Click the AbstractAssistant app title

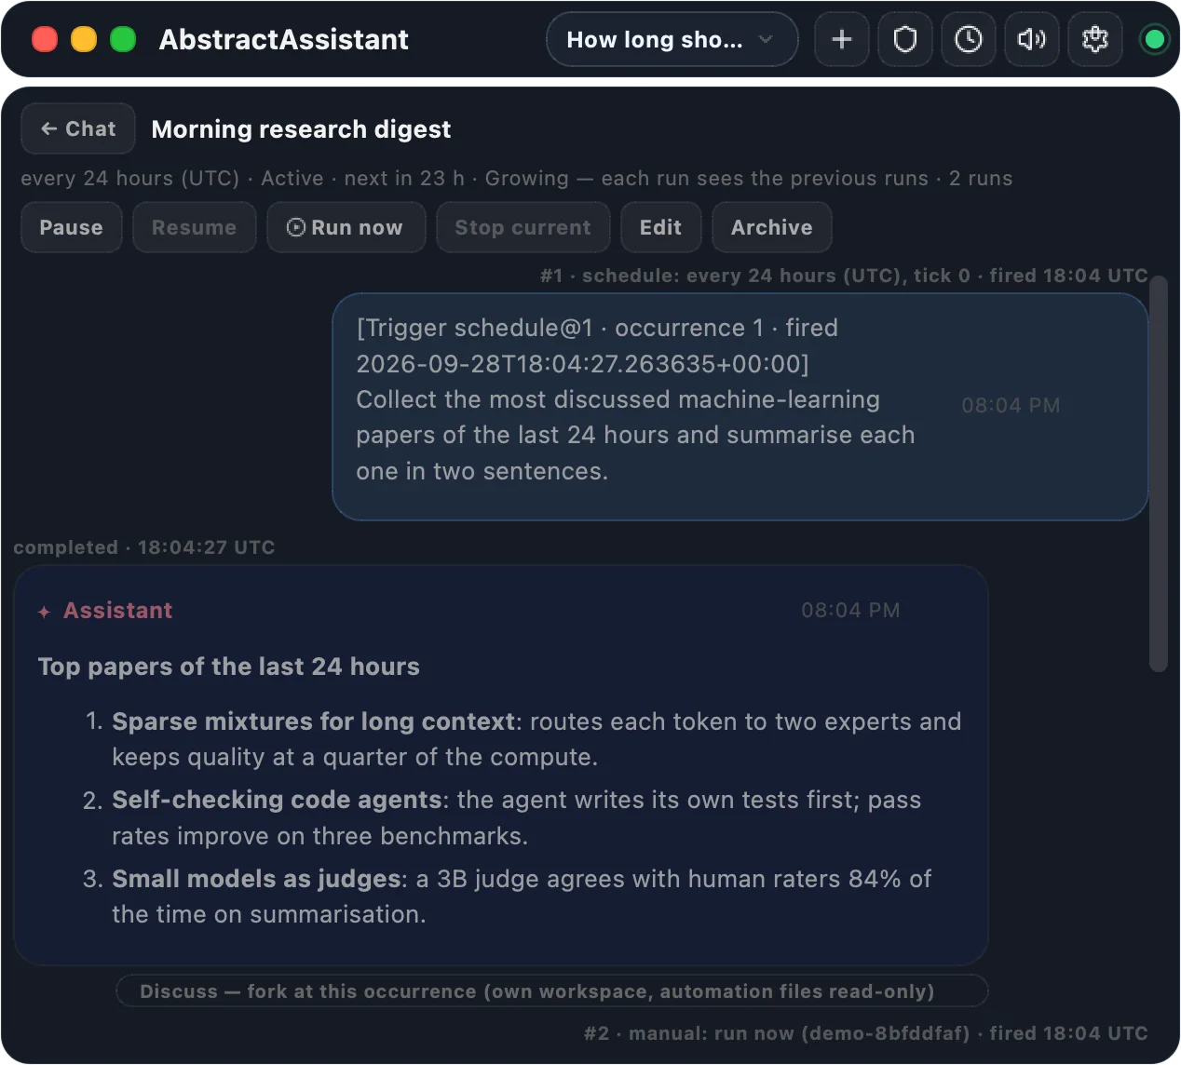(x=284, y=39)
